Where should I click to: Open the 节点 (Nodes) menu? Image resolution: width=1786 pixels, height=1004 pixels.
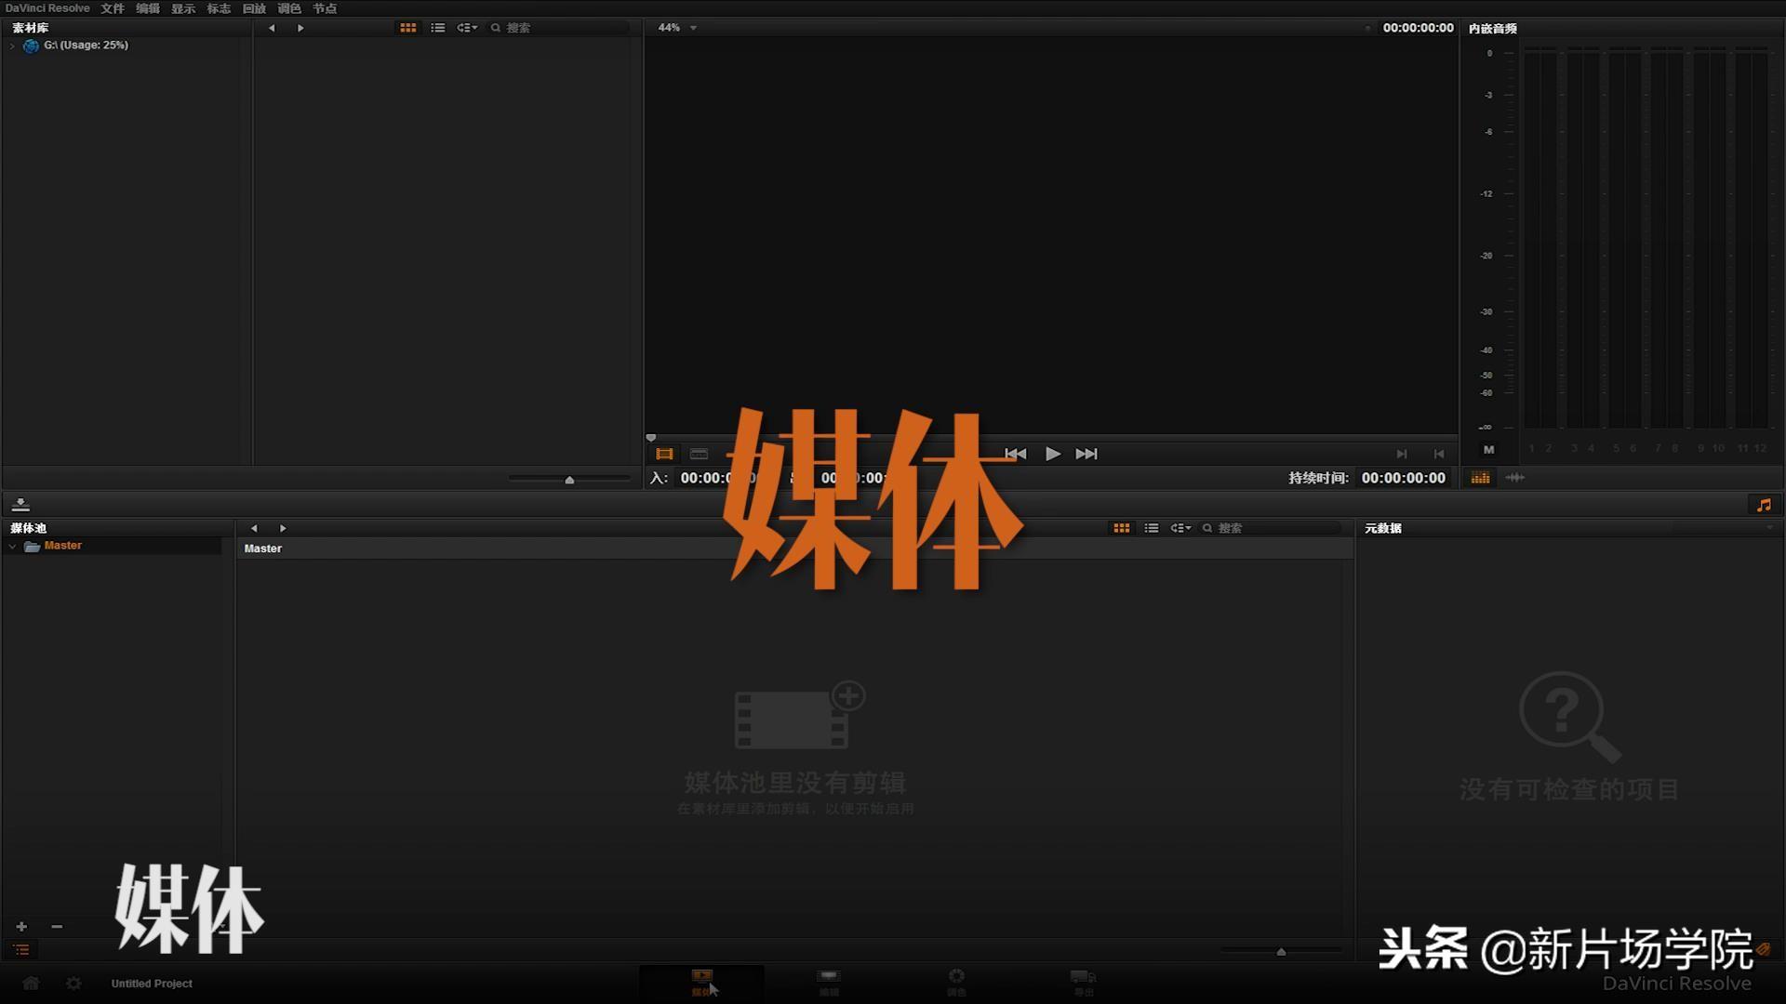click(x=325, y=8)
